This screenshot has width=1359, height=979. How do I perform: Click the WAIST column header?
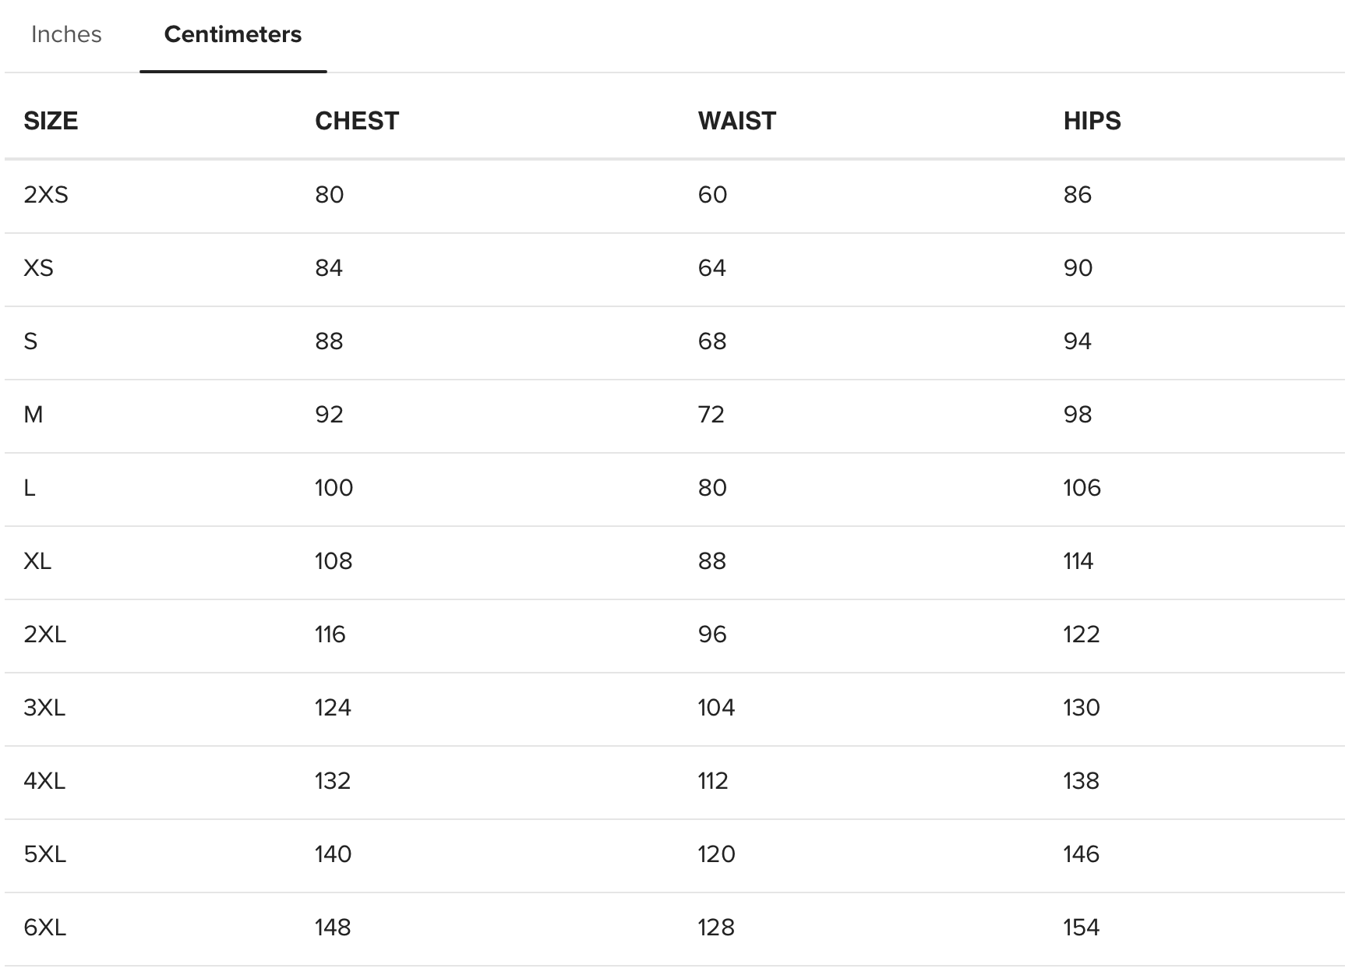click(736, 121)
